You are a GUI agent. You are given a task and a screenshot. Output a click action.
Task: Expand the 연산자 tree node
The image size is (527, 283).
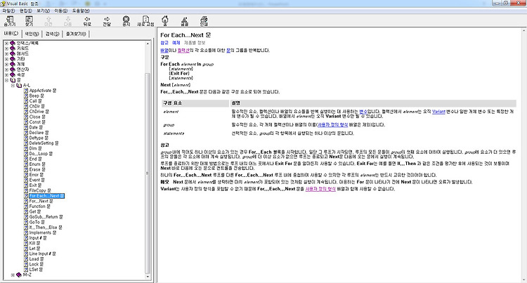6,70
